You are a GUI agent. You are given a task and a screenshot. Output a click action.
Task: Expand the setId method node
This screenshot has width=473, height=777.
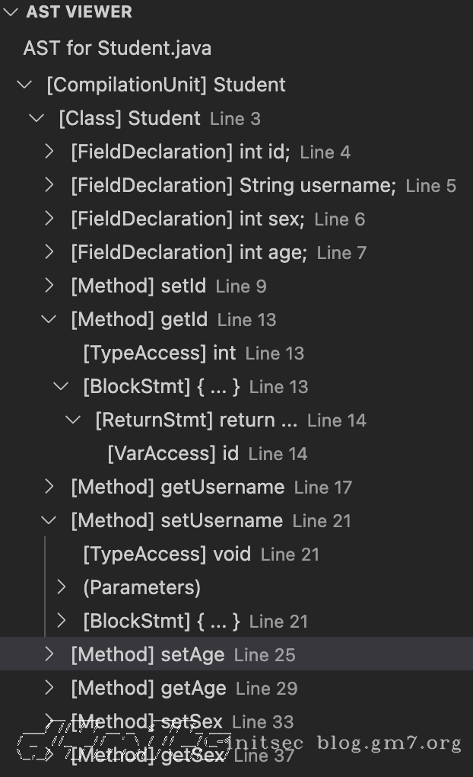(49, 286)
